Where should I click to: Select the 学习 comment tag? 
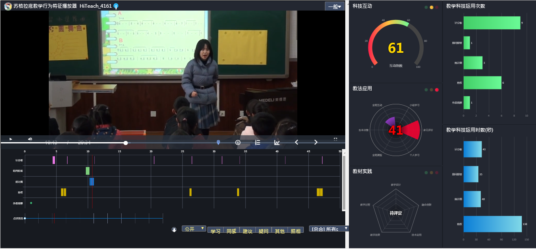[216, 231]
